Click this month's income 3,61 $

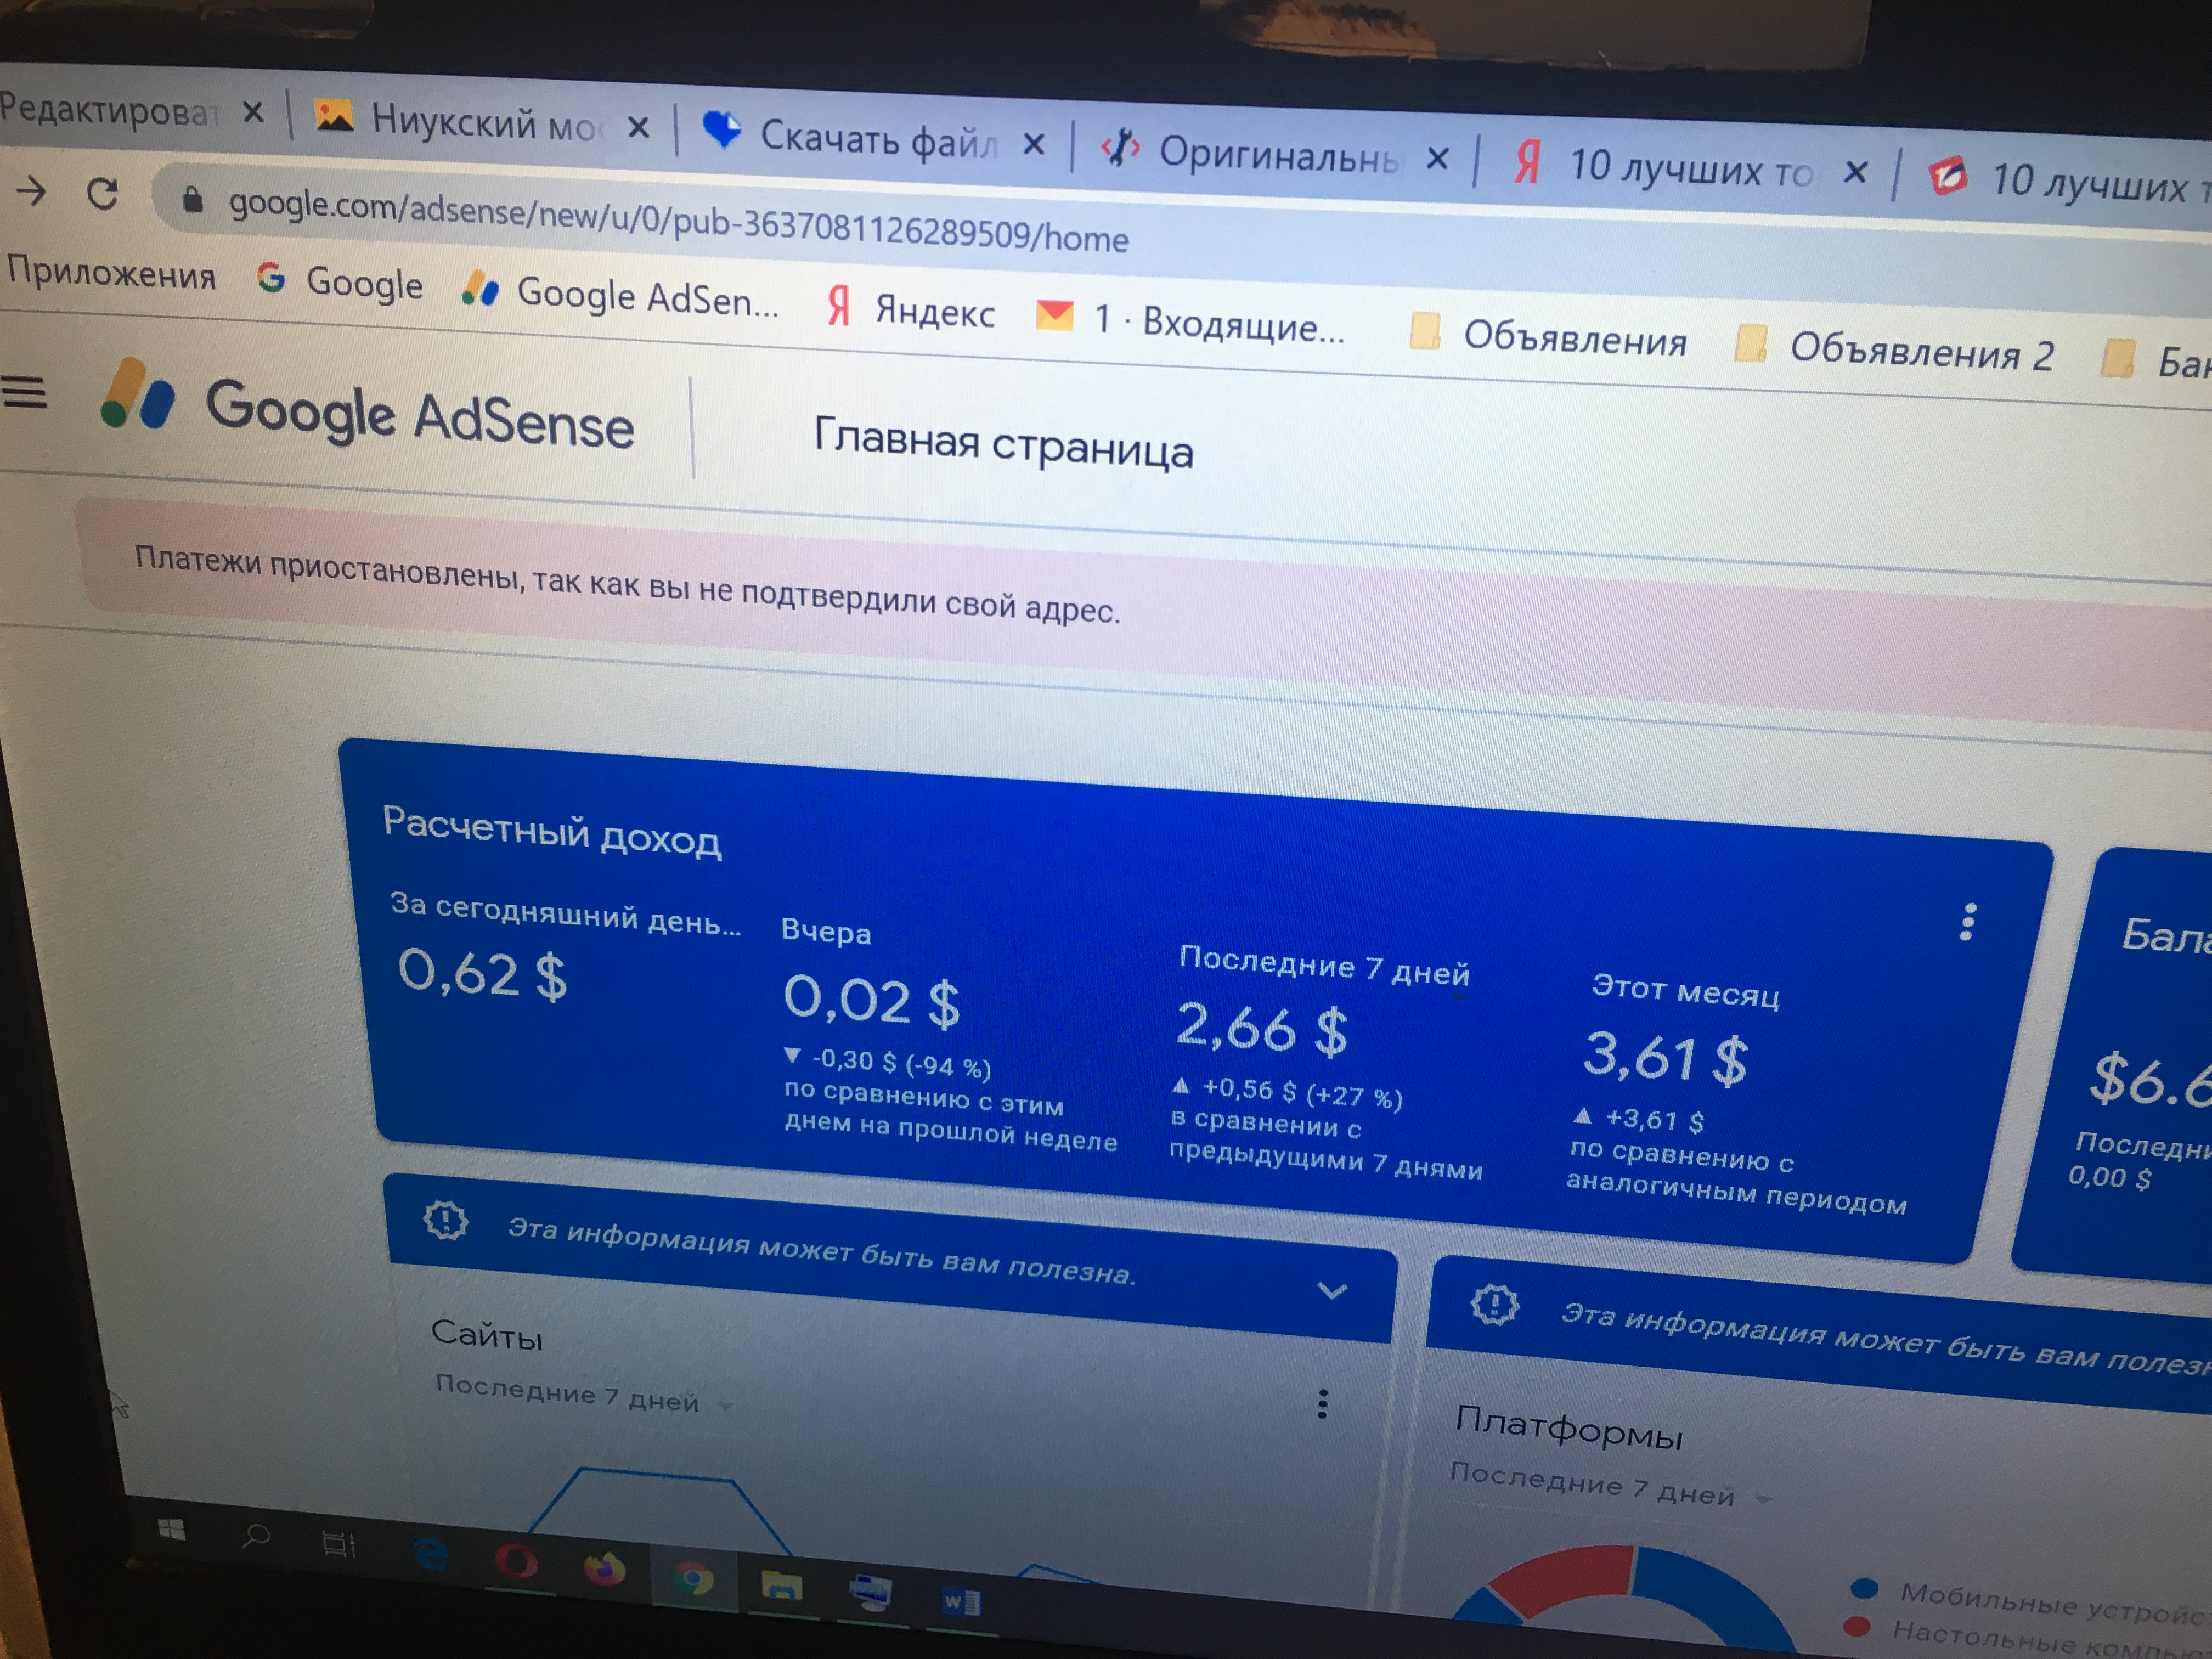point(1666,1058)
